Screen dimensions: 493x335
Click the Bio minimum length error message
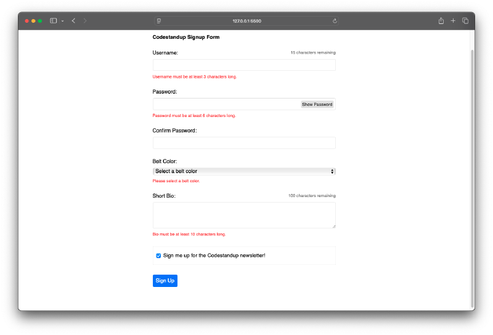[x=189, y=234]
